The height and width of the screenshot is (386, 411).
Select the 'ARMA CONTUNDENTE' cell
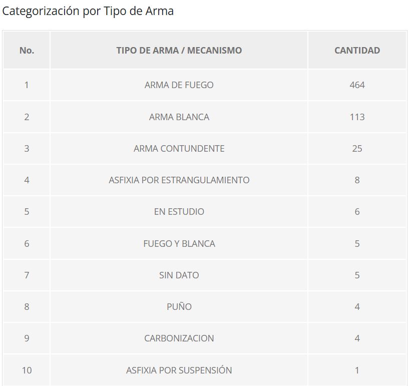[x=179, y=149]
